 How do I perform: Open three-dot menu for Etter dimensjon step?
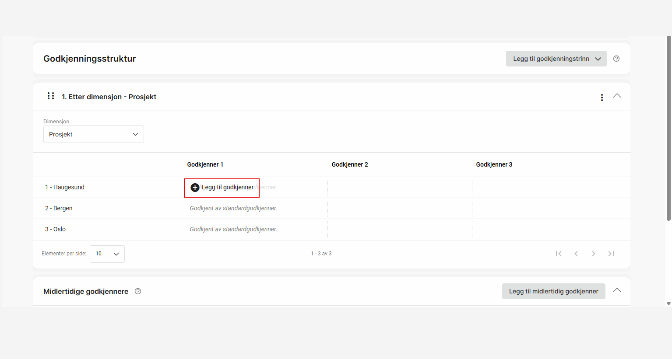pos(602,98)
